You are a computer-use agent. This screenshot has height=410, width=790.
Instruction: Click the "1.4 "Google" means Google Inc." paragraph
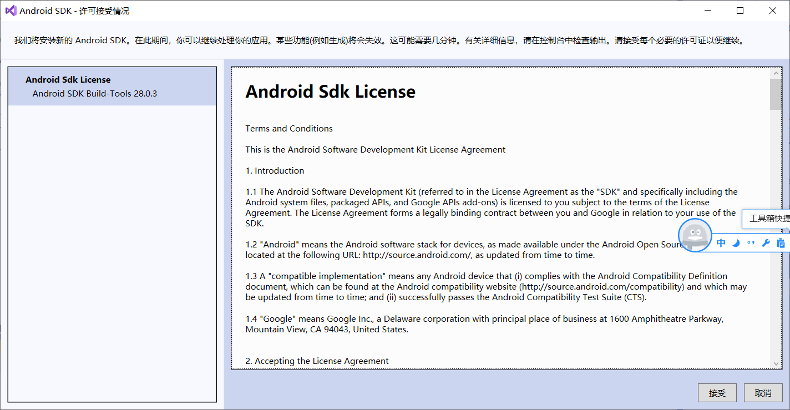tap(484, 324)
